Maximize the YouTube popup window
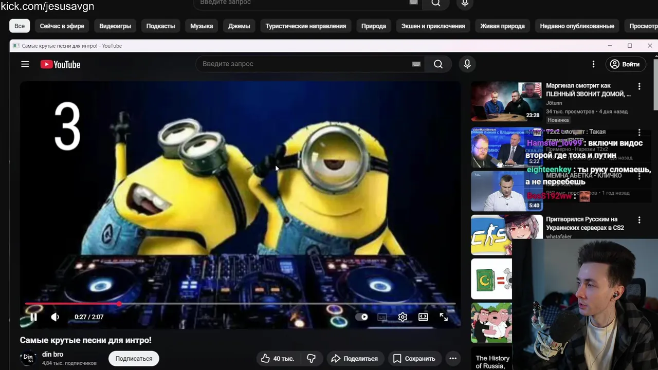This screenshot has height=370, width=658. pos(630,46)
